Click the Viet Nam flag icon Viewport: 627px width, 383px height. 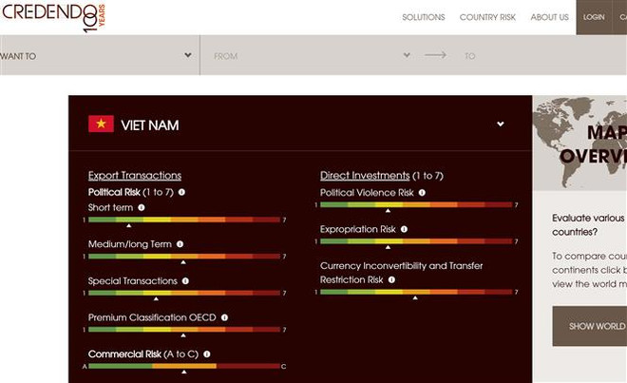[101, 124]
